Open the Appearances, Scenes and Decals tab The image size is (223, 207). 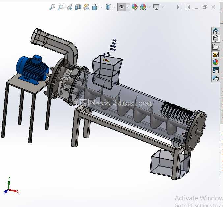click(216, 62)
